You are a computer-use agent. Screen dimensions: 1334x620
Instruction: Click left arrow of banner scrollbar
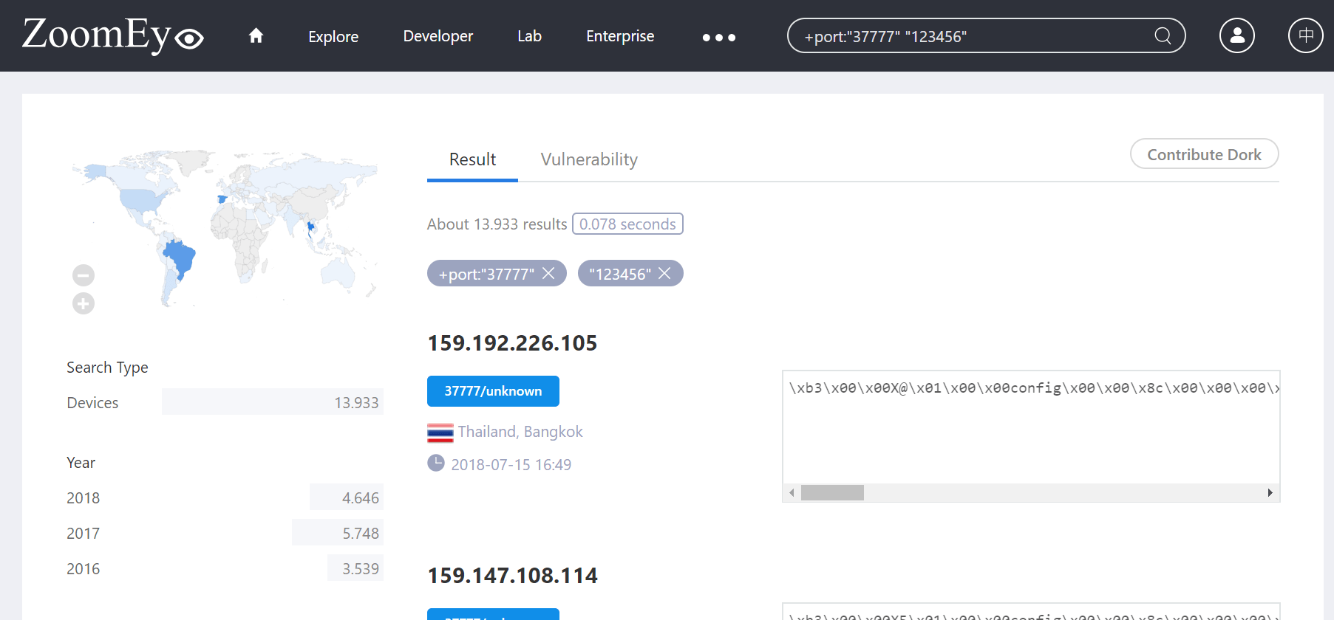(x=792, y=493)
